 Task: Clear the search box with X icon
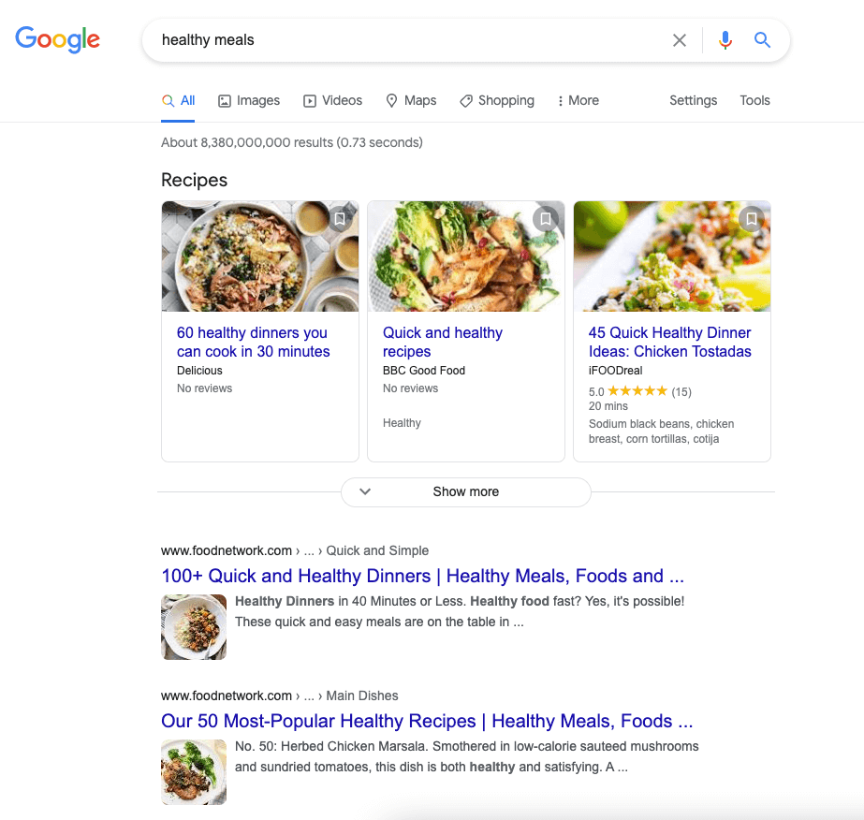point(680,40)
